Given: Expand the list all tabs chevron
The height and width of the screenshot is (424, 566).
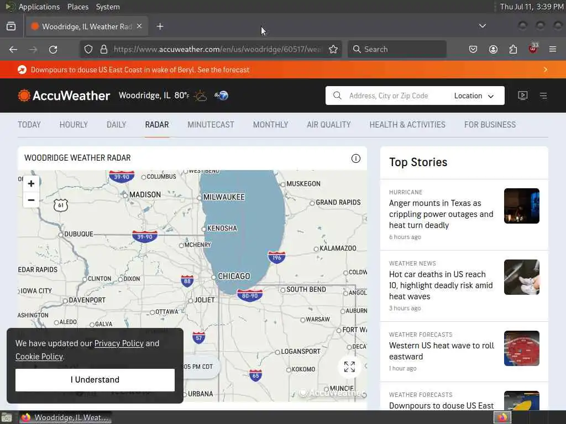Looking at the screenshot, I should (x=482, y=26).
